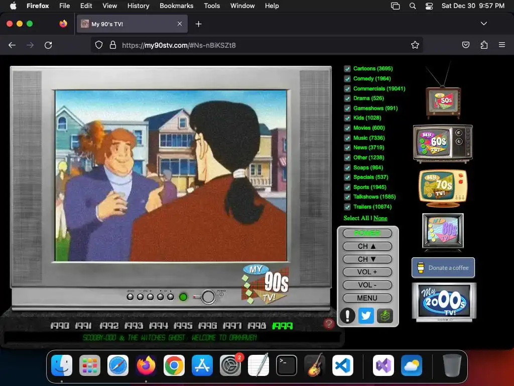Open the My 60s TV thumbnail

(x=443, y=143)
